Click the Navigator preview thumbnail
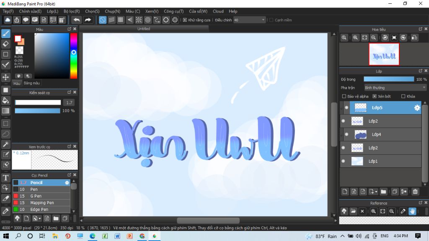The height and width of the screenshot is (241, 429). click(384, 54)
